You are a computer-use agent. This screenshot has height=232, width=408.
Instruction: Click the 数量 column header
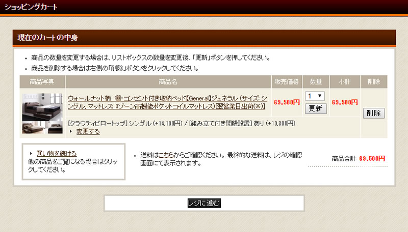316,82
